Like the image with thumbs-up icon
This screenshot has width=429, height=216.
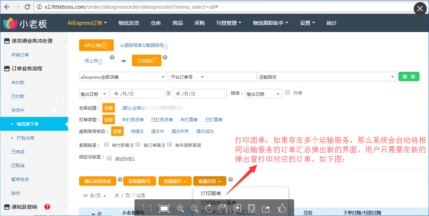coord(281,208)
